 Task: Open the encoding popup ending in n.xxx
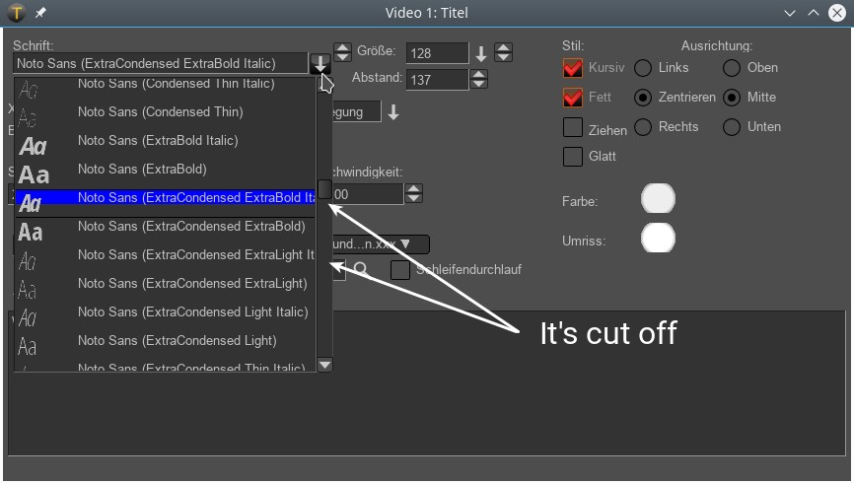(380, 243)
